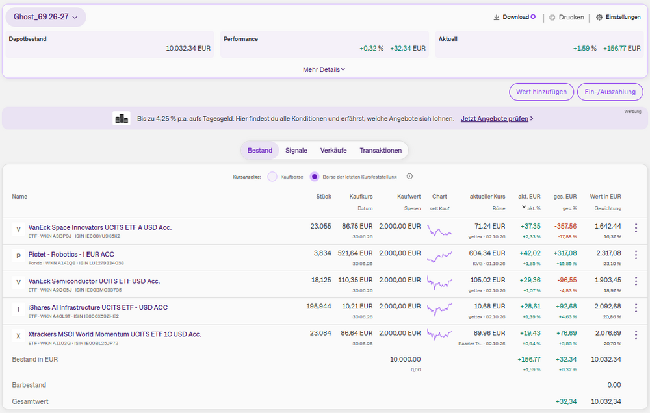
Task: Sort by the akt. EUR column arrow
Action: coord(524,206)
